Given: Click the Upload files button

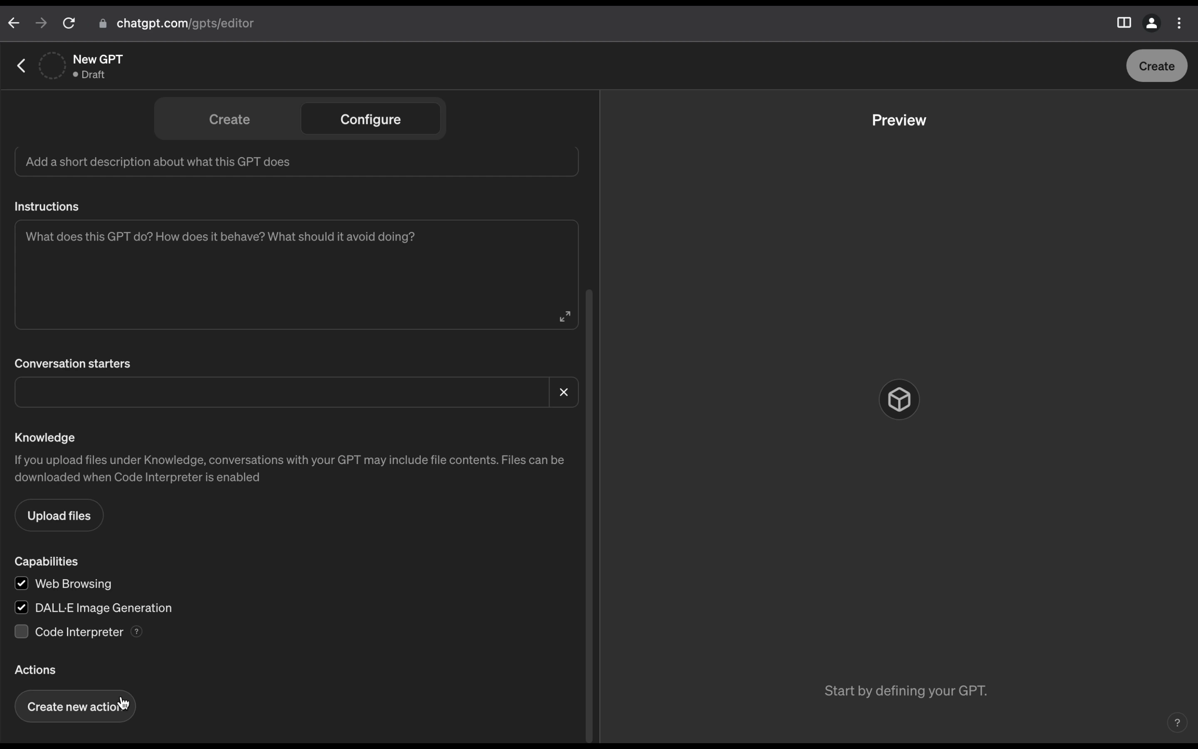Looking at the screenshot, I should point(59,516).
